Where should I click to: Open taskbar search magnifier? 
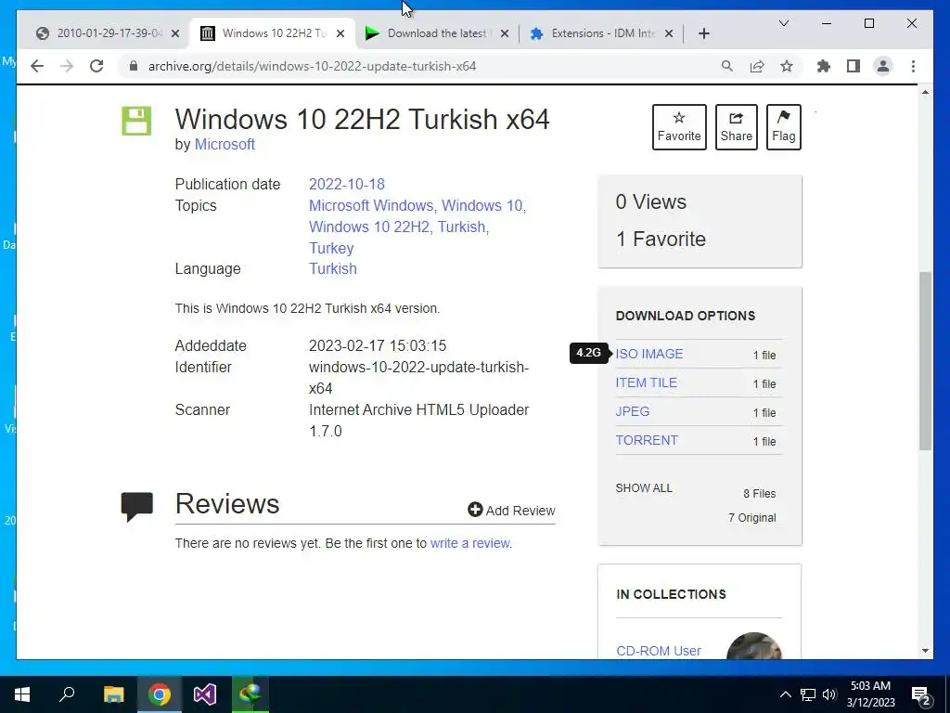tap(67, 694)
